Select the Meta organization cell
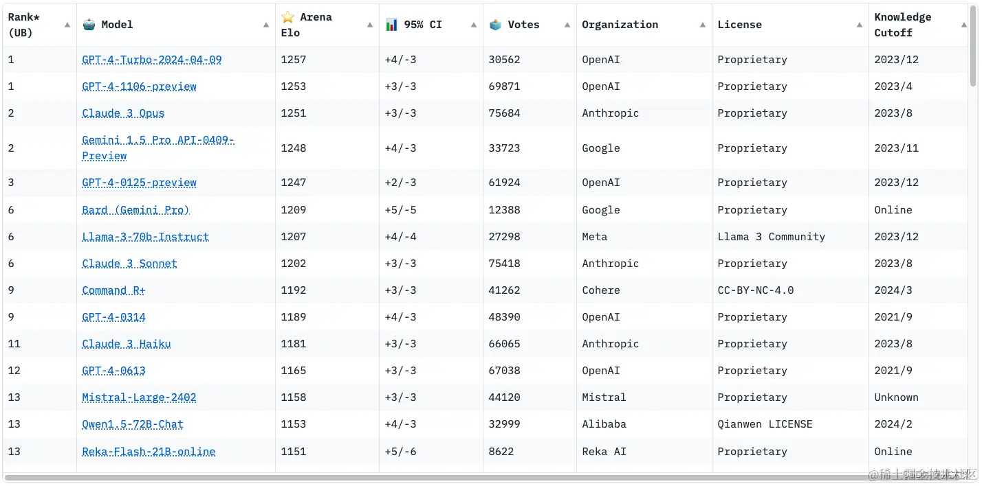The width and height of the screenshot is (982, 486). coord(595,237)
